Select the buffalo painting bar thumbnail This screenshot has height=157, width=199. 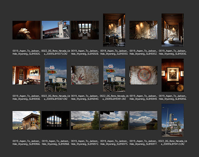[27, 75]
